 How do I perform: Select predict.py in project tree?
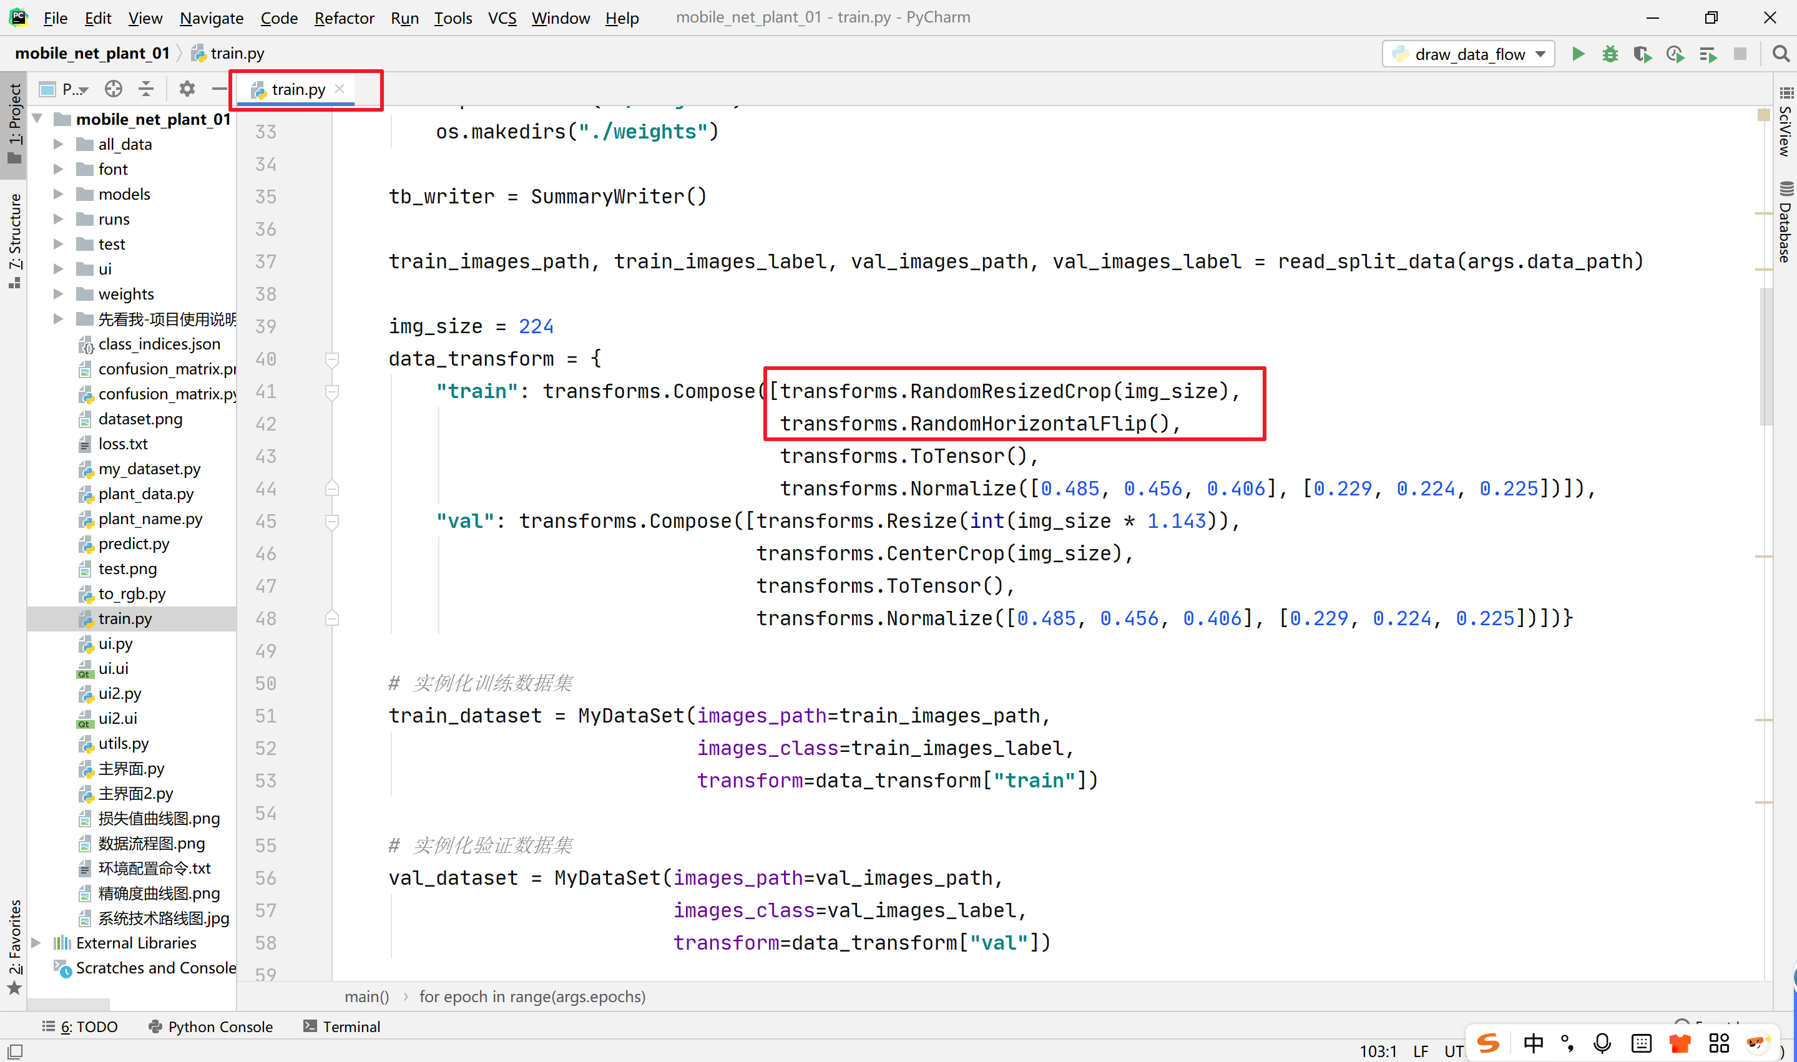[x=134, y=544]
